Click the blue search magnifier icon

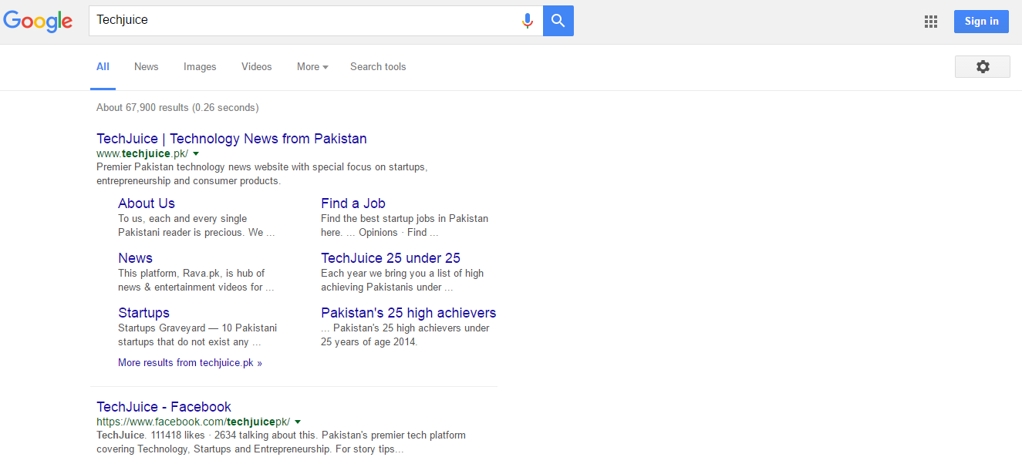coord(558,20)
